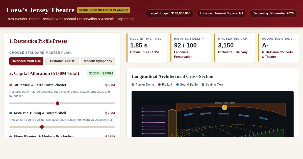Click the $25M acoustic tuning value
This screenshot has height=159, width=303.
(110, 113)
